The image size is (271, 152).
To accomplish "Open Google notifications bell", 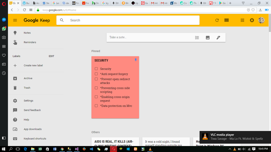I will pos(252,20).
